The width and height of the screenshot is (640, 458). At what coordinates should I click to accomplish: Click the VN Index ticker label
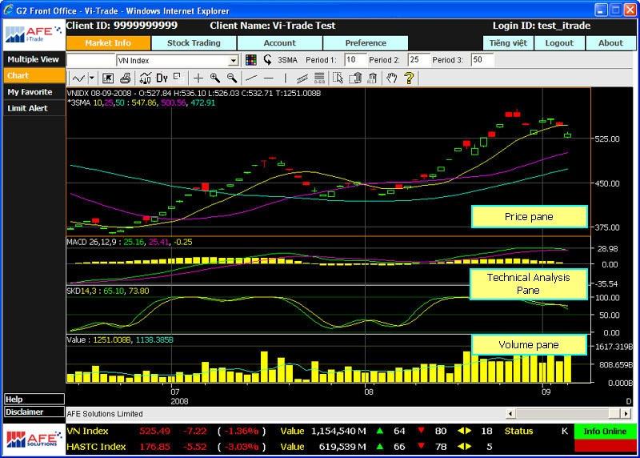click(87, 431)
